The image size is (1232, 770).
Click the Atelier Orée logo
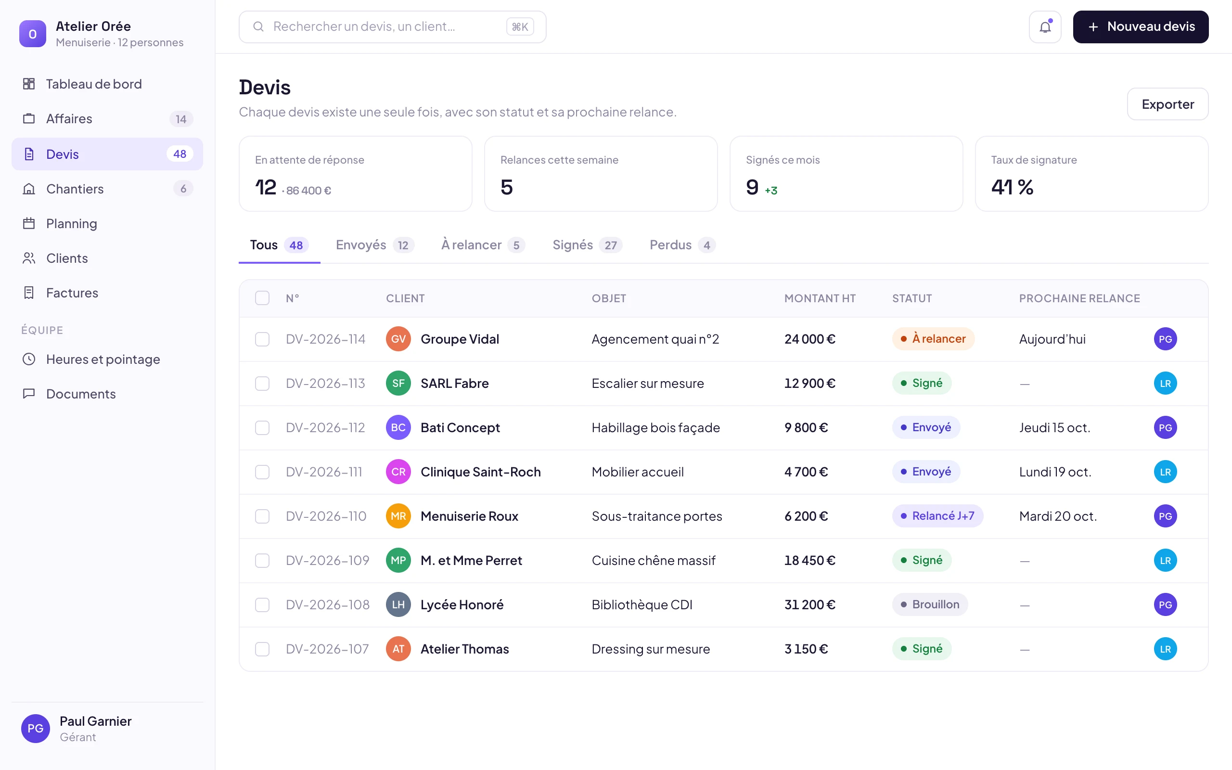click(x=33, y=34)
